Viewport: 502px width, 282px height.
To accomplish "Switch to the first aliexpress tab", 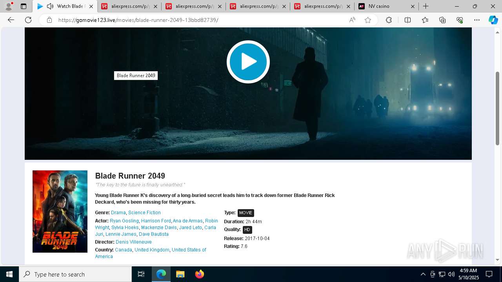I will (129, 6).
